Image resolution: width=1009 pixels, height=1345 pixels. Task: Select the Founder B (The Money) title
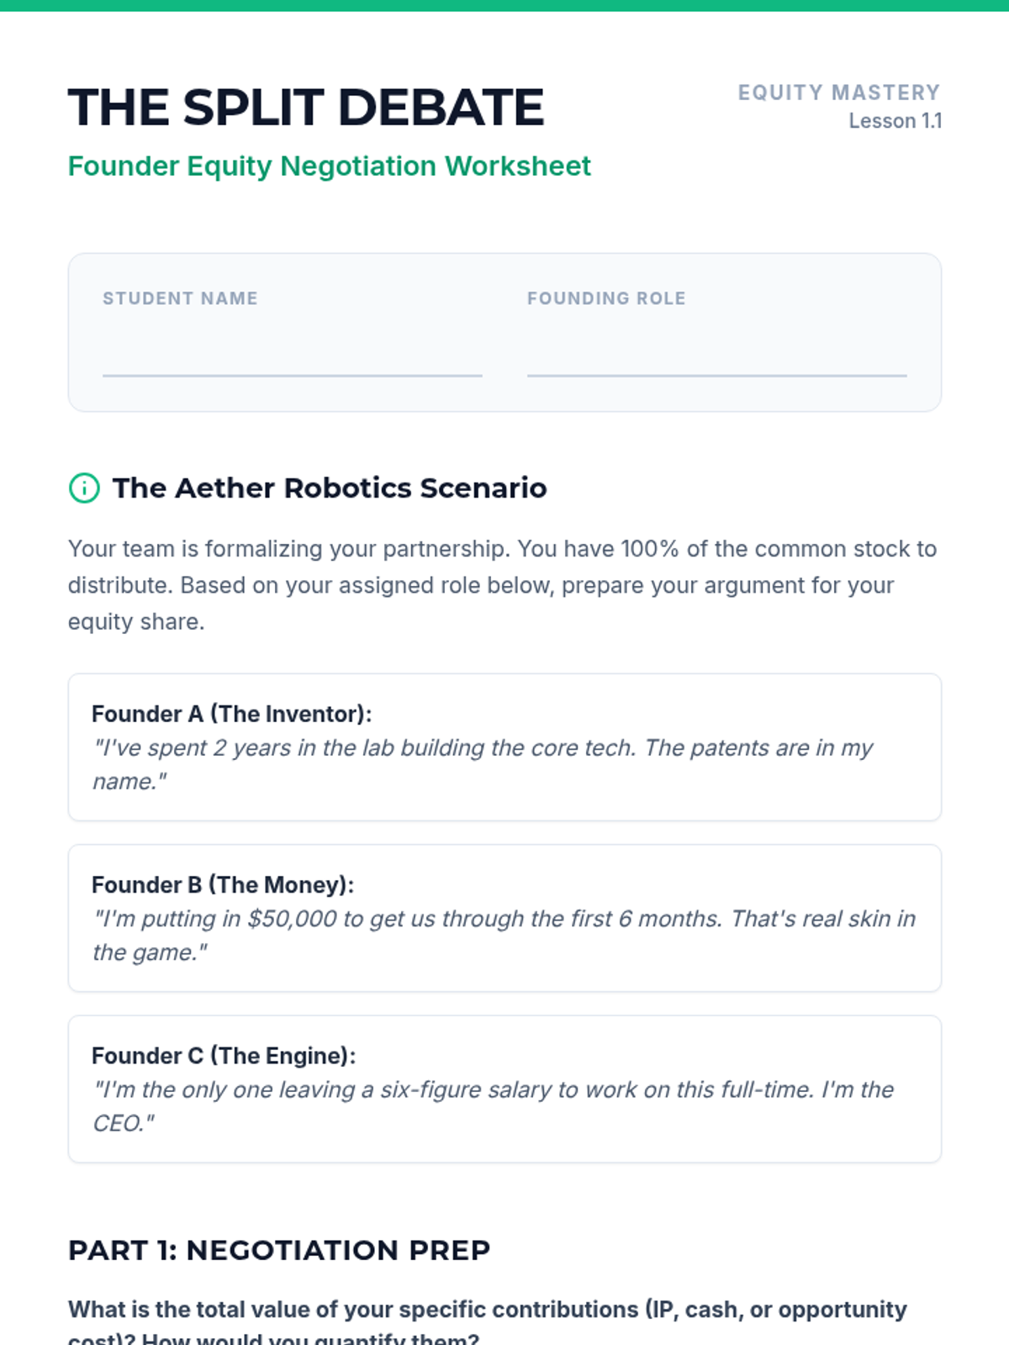[223, 884]
